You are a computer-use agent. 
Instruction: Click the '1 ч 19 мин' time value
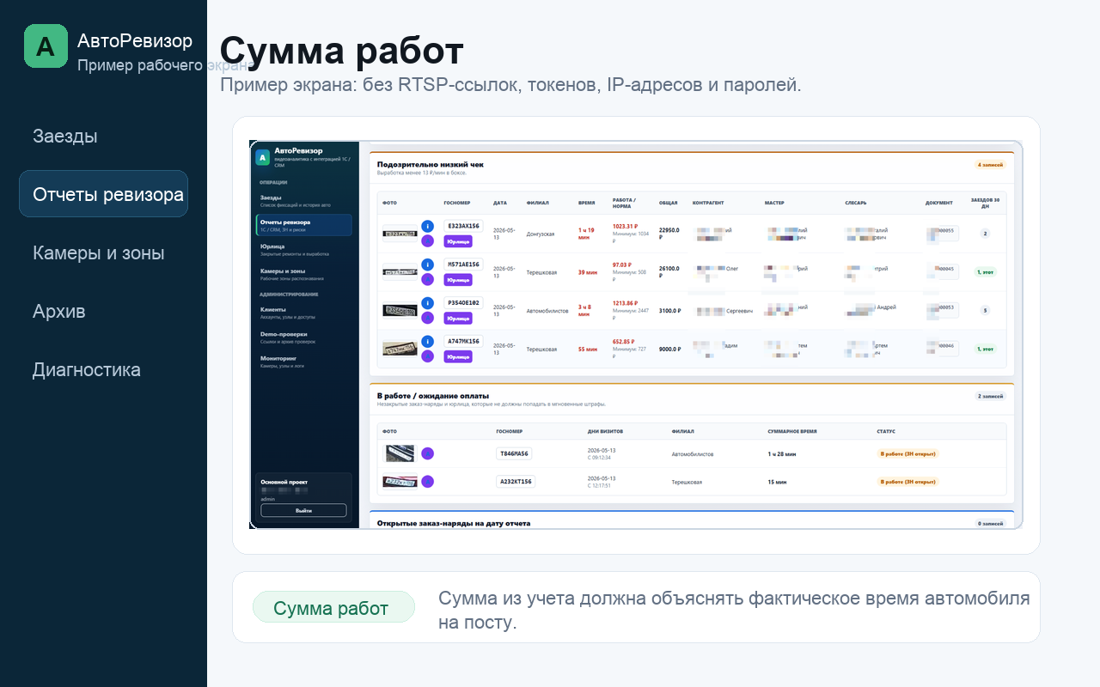click(586, 234)
